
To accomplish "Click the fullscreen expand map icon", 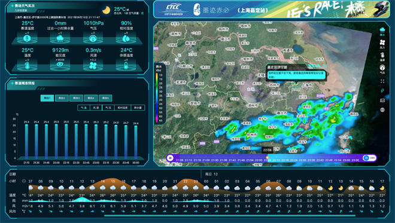I will (382, 81).
